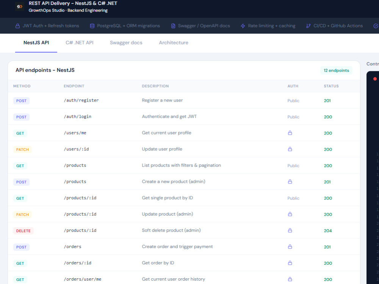The width and height of the screenshot is (379, 284).
Task: Click 'Update user profile' description
Action: coord(162,149)
